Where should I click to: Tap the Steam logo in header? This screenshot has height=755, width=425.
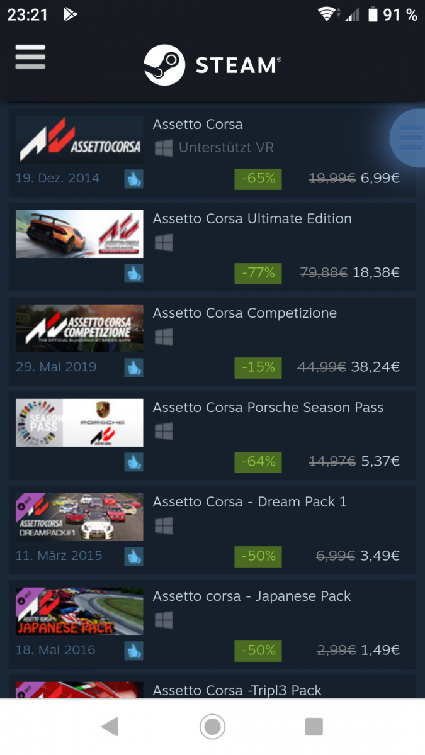(212, 65)
